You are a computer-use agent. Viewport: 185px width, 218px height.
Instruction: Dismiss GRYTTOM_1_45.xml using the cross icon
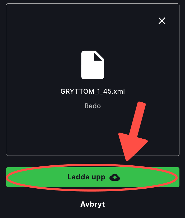(x=162, y=21)
